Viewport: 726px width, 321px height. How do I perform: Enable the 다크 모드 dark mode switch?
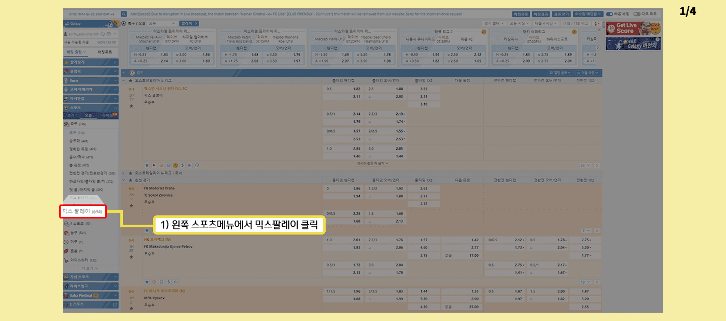(x=636, y=14)
